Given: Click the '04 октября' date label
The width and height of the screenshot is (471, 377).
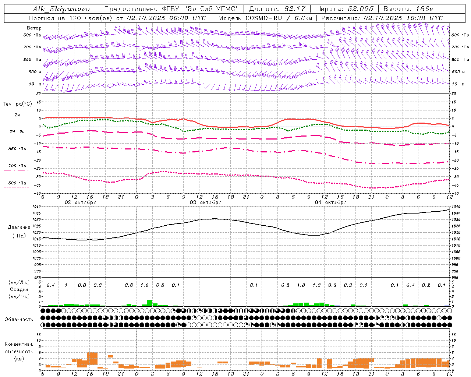Looking at the screenshot, I should 331,202.
